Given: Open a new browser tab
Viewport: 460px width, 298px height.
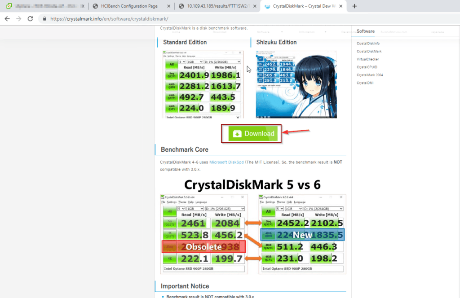Looking at the screenshot, I should (x=354, y=6).
